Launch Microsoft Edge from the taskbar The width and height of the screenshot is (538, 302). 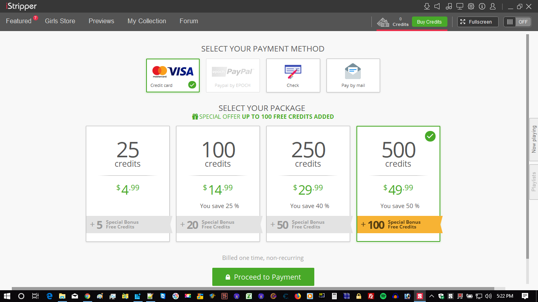pos(50,296)
